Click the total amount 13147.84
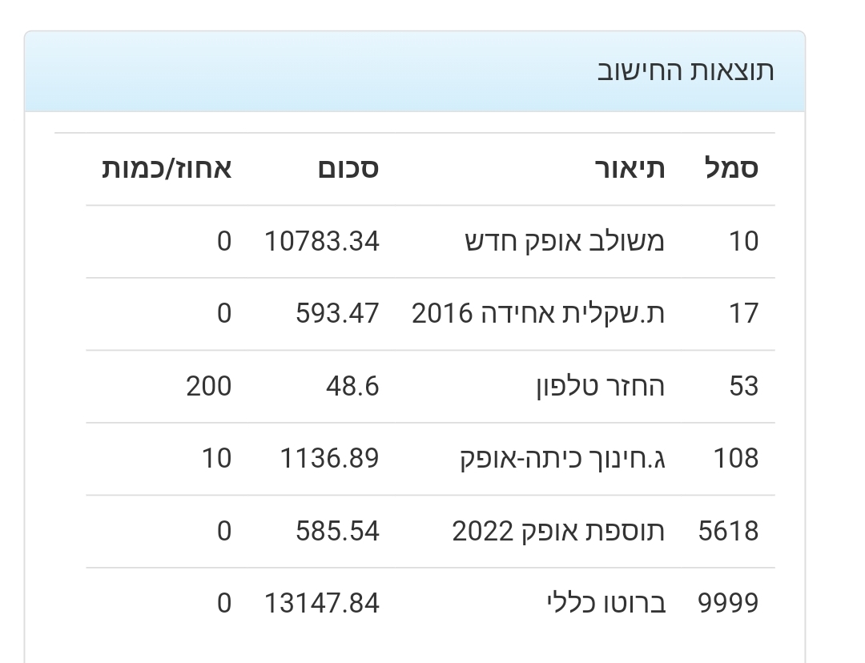 click(322, 603)
